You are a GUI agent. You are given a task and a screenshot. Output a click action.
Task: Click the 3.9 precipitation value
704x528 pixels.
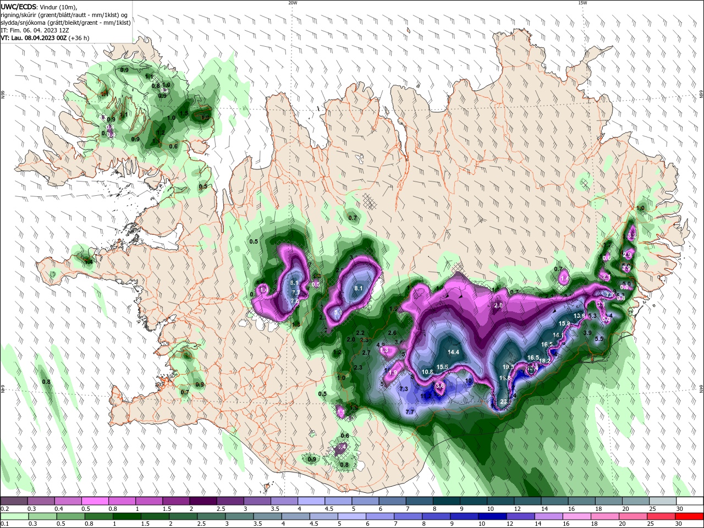[x=587, y=333]
